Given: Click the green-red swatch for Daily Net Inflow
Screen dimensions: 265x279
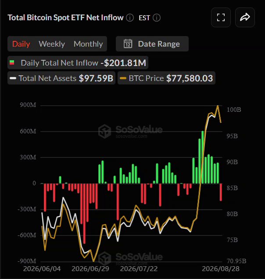Looking at the screenshot, I should click(12, 62).
